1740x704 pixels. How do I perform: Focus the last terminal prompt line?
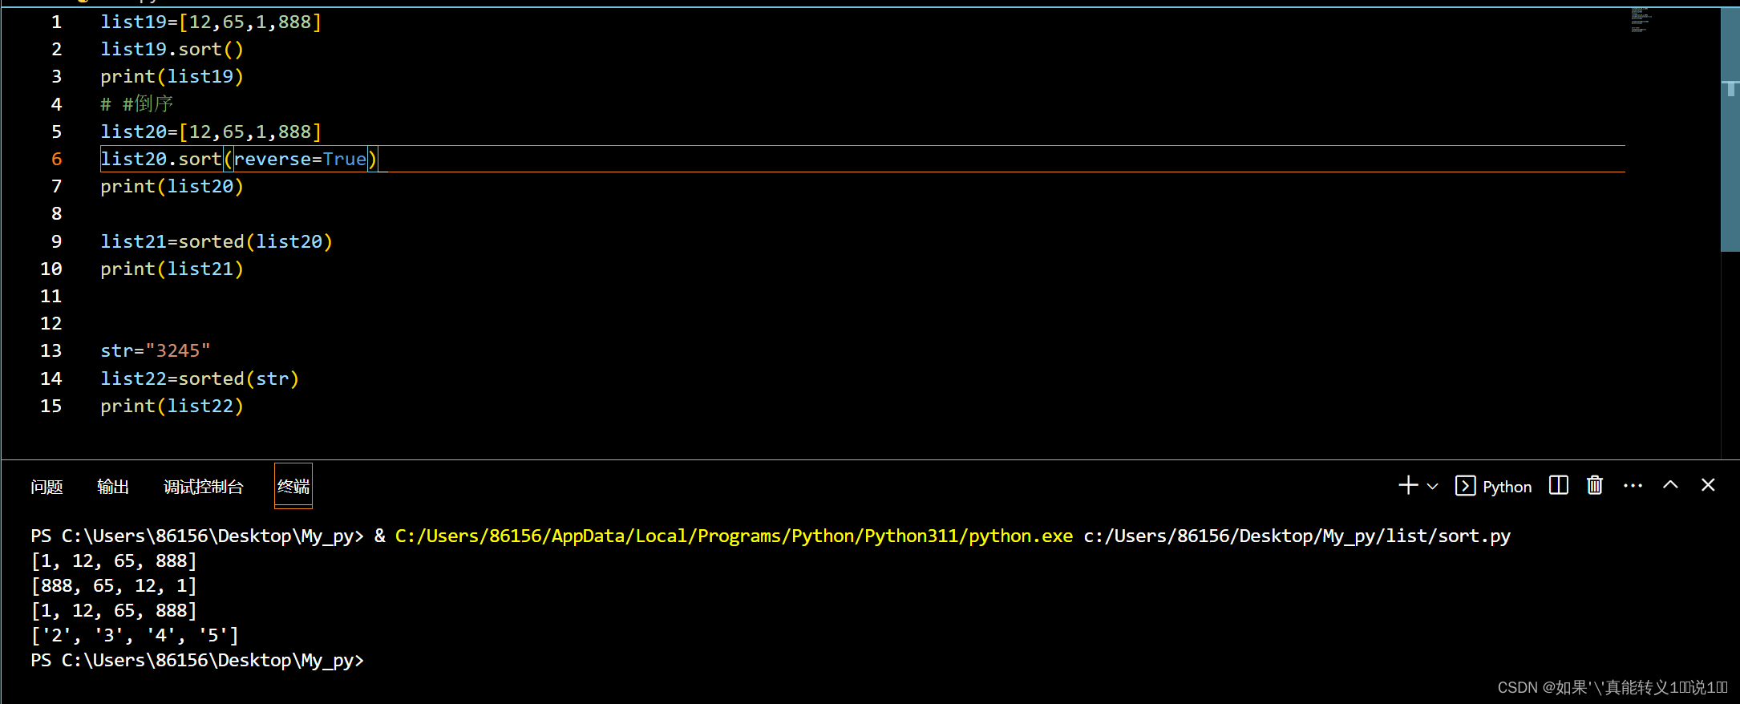coord(197,660)
